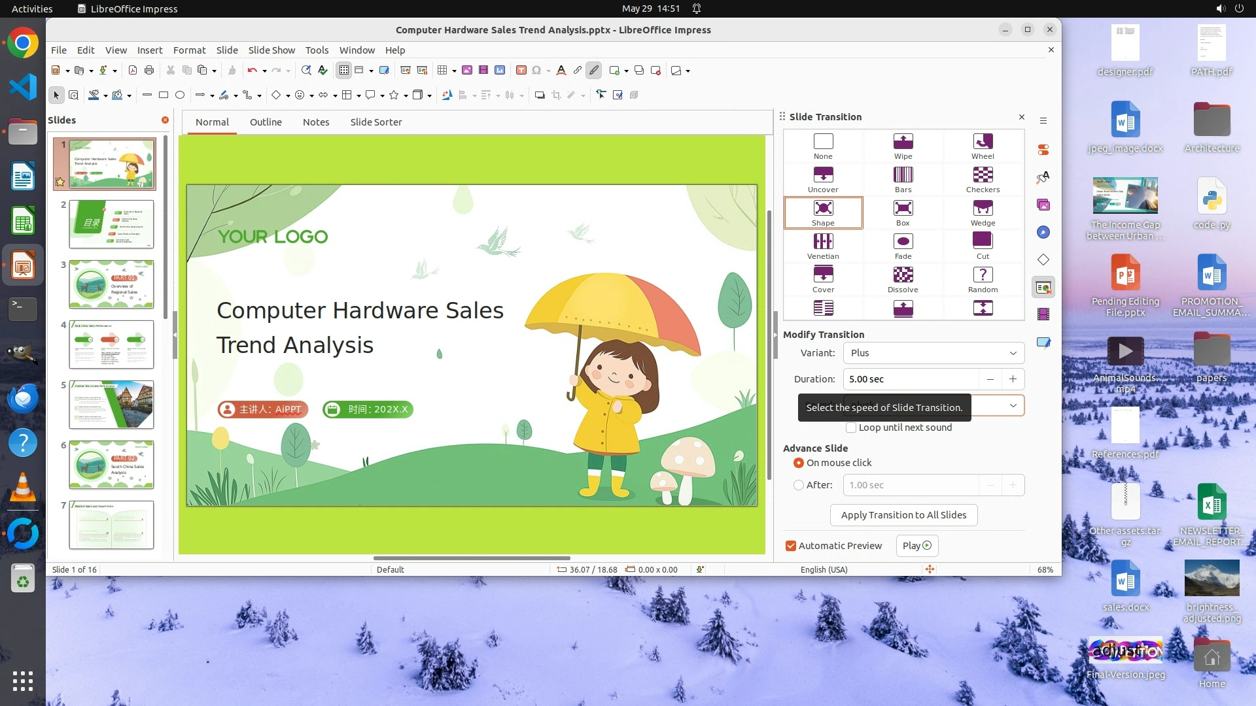Click the Ellipse shape tool
1256x706 pixels.
pyautogui.click(x=180, y=95)
